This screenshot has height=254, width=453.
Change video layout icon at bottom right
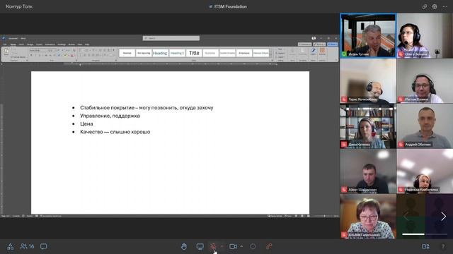click(x=425, y=246)
